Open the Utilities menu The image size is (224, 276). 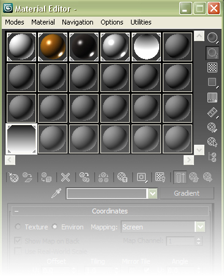tap(141, 22)
